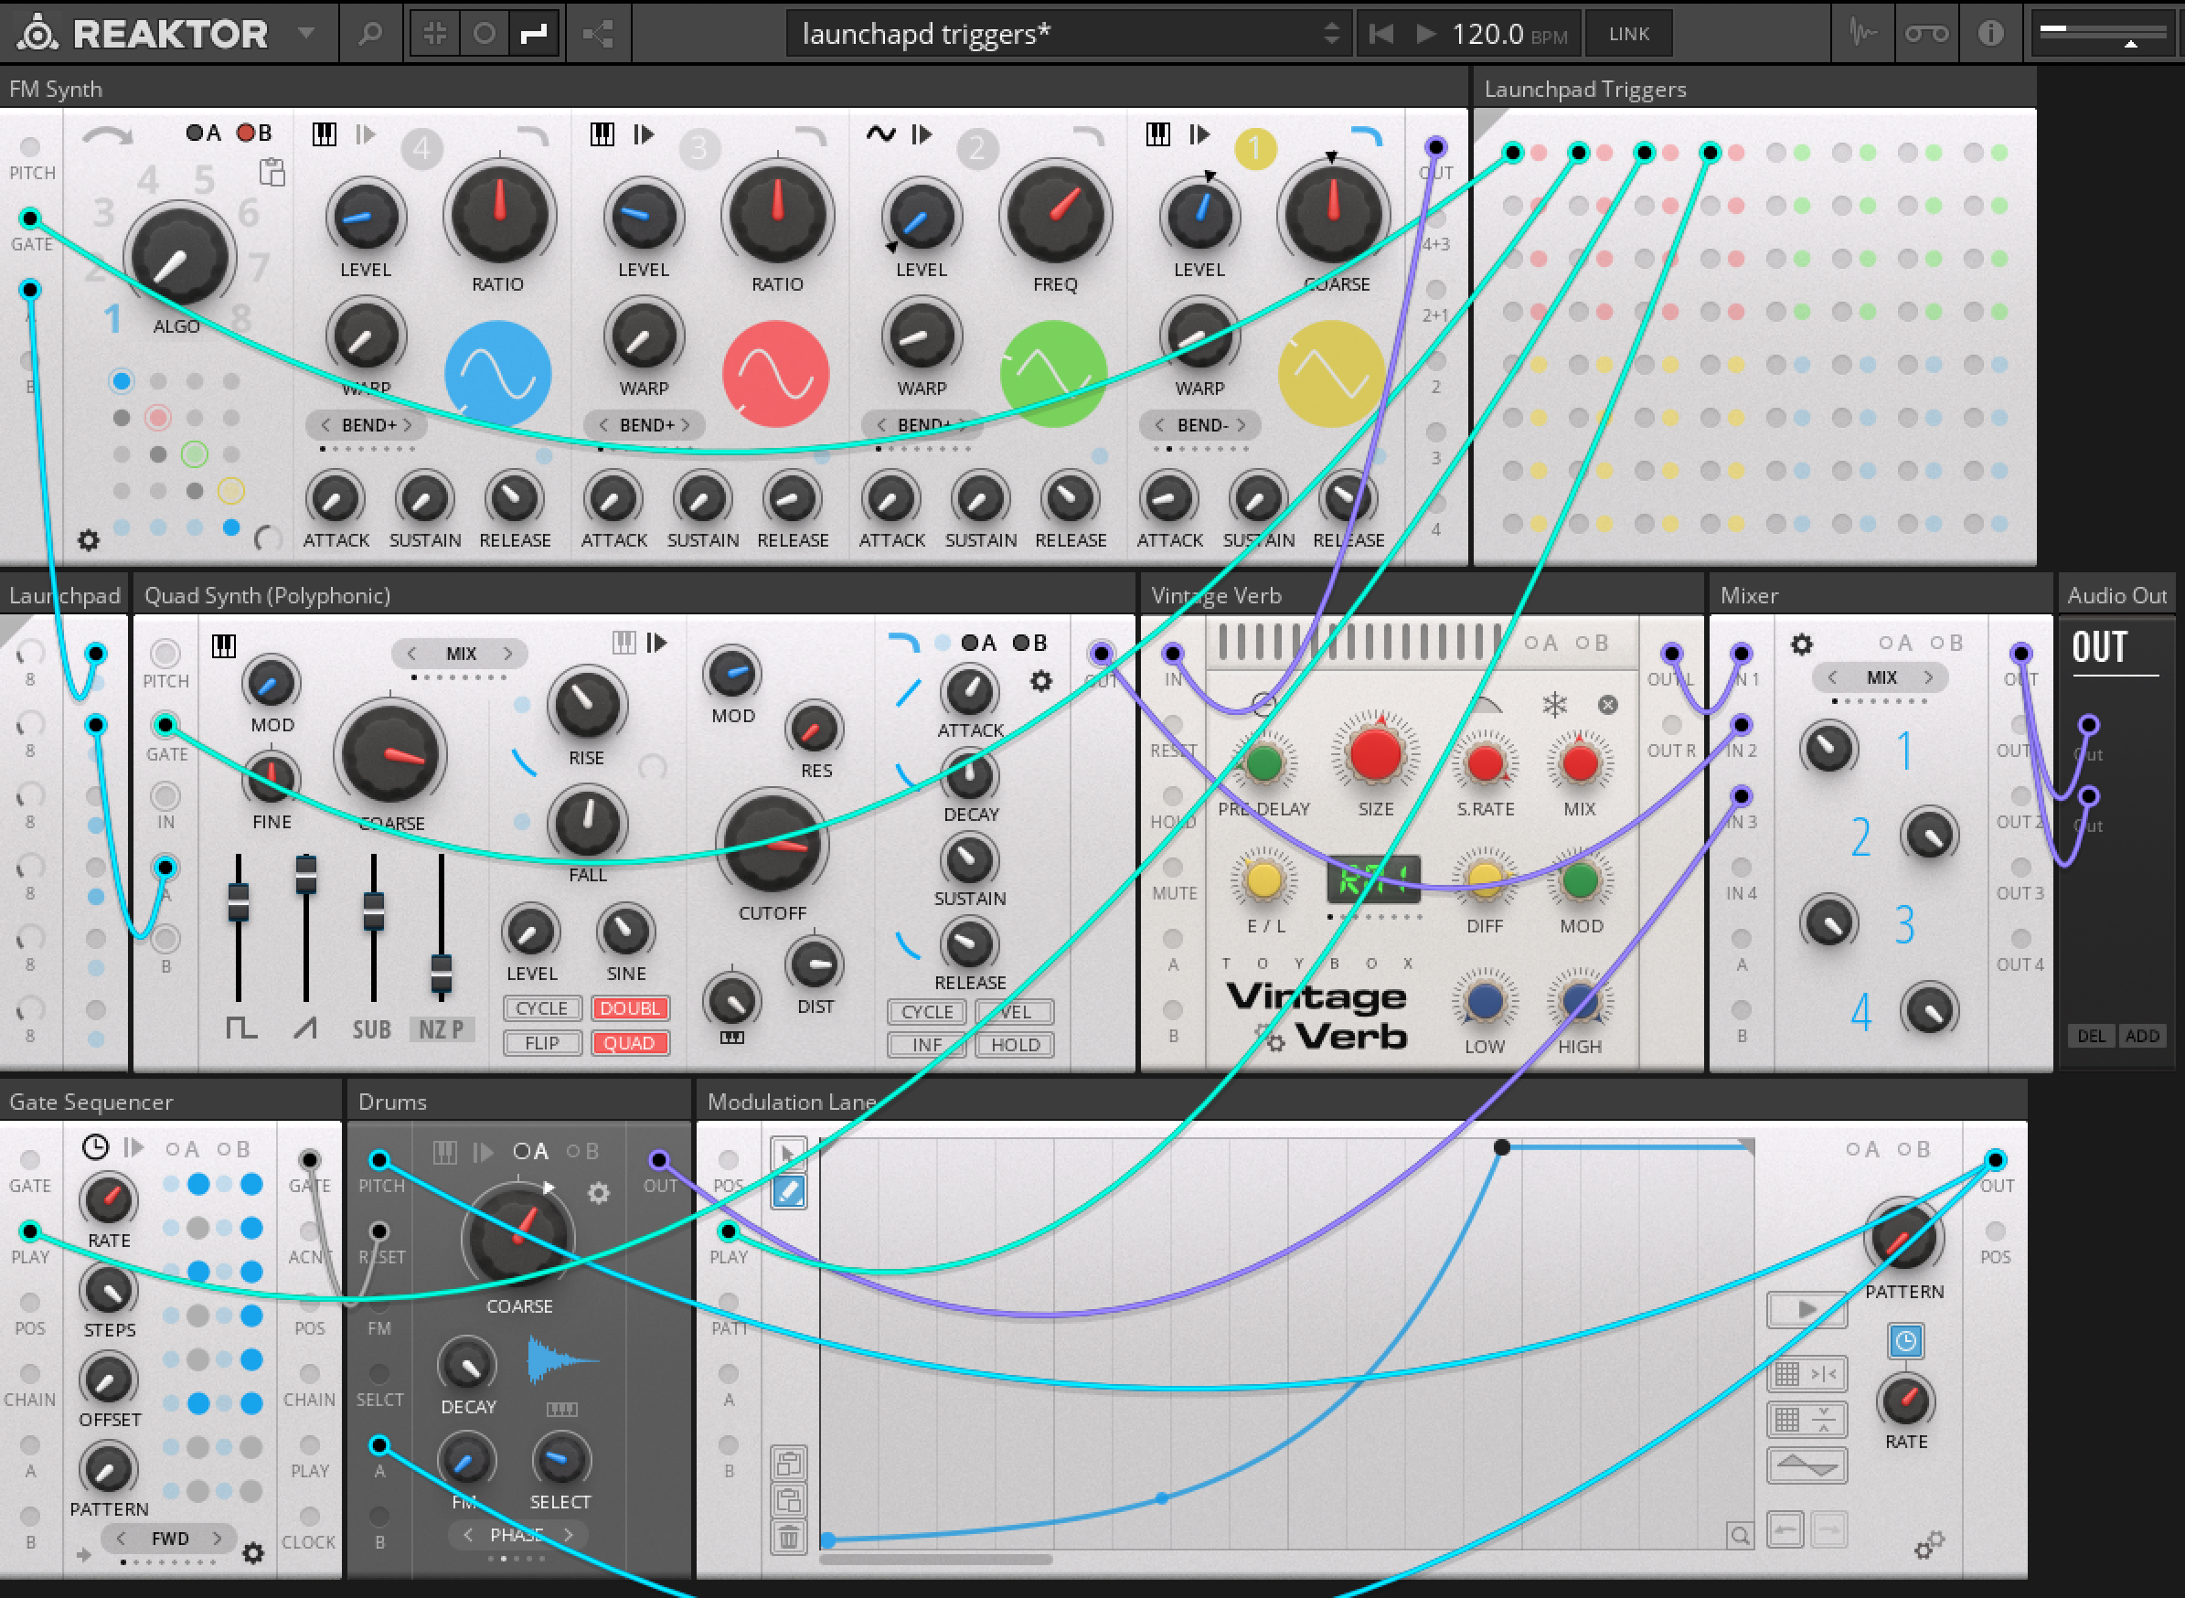2185x1598 pixels.
Task: Click the red SIZE knob in Vintage Verb
Action: click(x=1374, y=755)
